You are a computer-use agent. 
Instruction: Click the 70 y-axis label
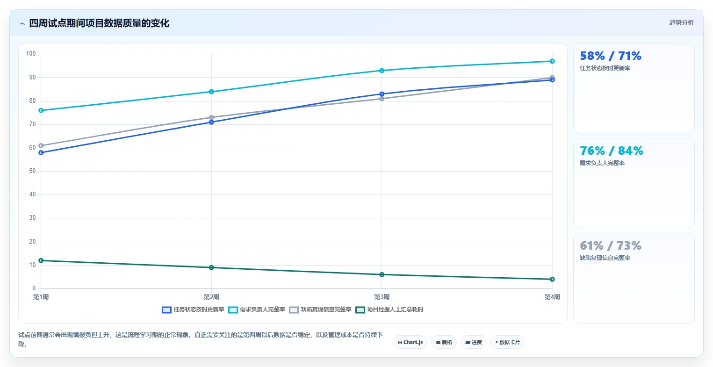[x=32, y=124]
